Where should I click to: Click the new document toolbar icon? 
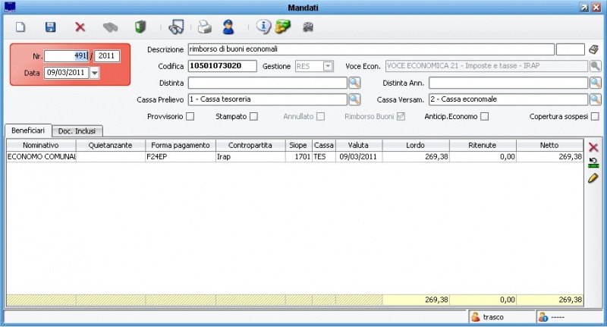click(x=21, y=27)
